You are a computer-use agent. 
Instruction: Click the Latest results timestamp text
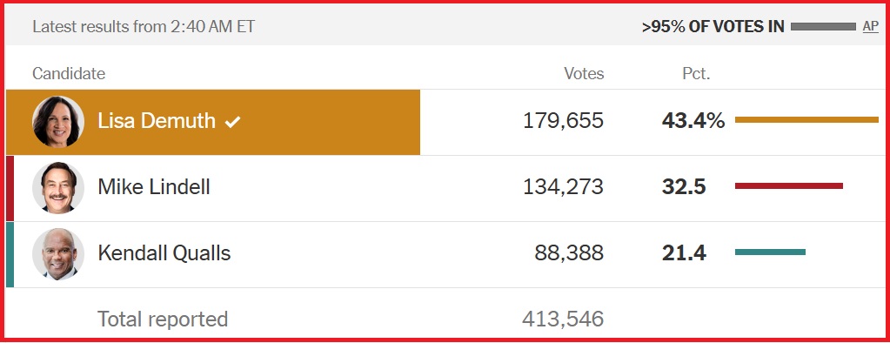[x=144, y=26]
